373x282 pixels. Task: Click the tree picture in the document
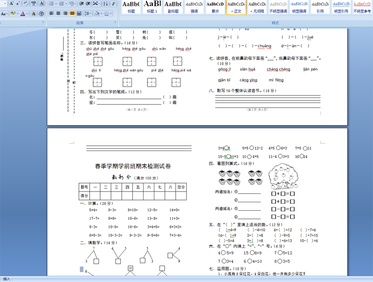pyautogui.click(x=283, y=176)
